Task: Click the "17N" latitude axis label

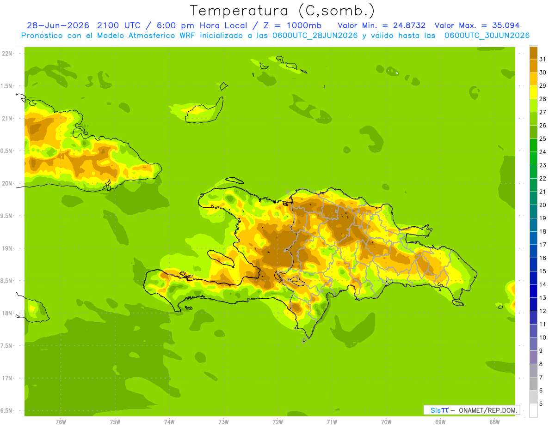Action: pos(7,378)
